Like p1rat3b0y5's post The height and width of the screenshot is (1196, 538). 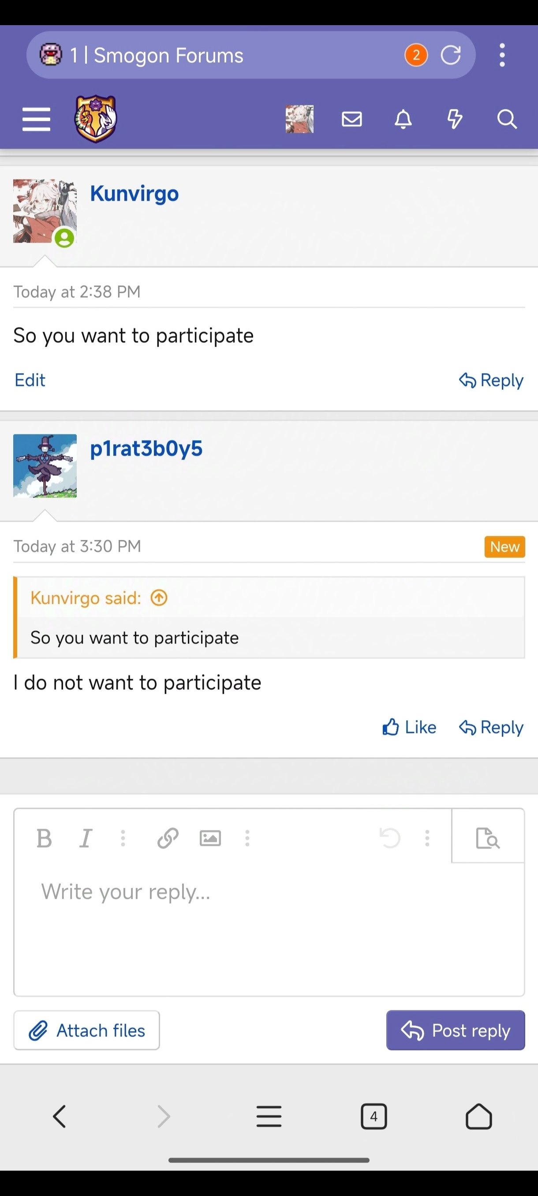409,727
